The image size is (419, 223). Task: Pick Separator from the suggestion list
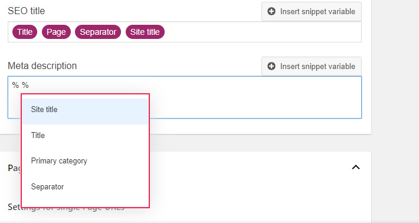point(85,186)
